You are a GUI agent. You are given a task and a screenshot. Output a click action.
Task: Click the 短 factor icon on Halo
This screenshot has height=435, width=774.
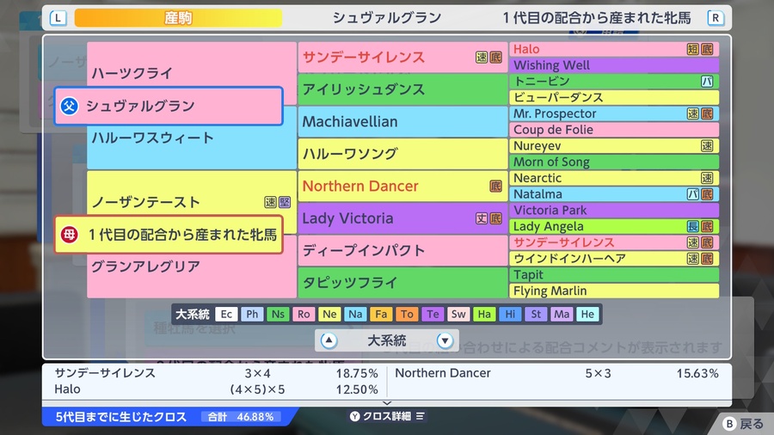(693, 49)
